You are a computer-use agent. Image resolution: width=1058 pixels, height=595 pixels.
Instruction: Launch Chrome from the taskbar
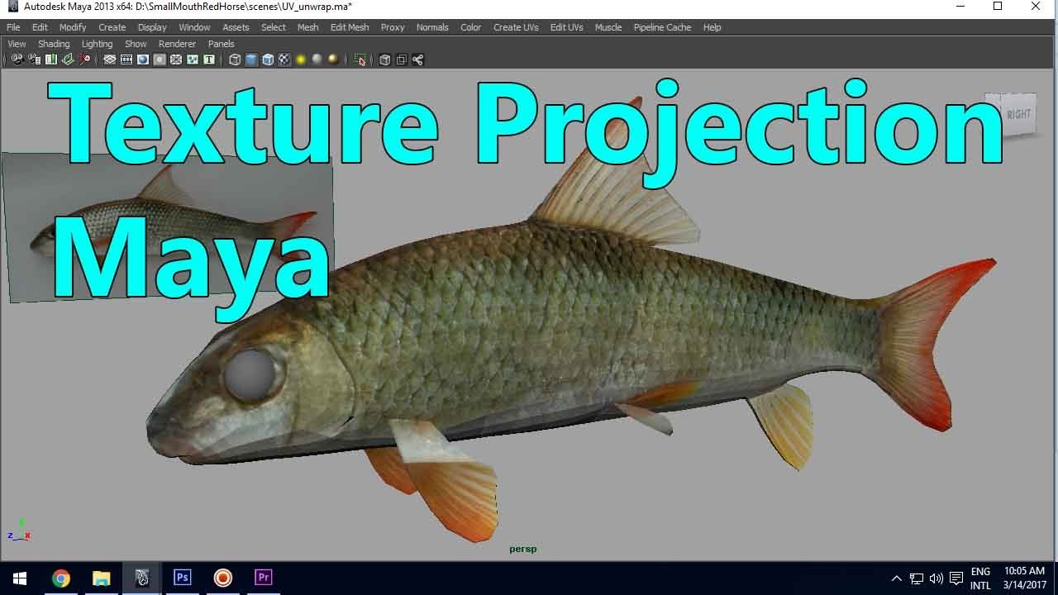point(61,578)
